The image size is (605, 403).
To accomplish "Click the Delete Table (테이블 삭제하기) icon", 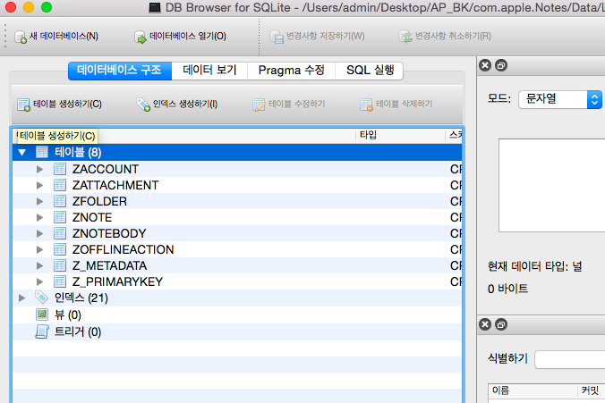I will tap(366, 105).
